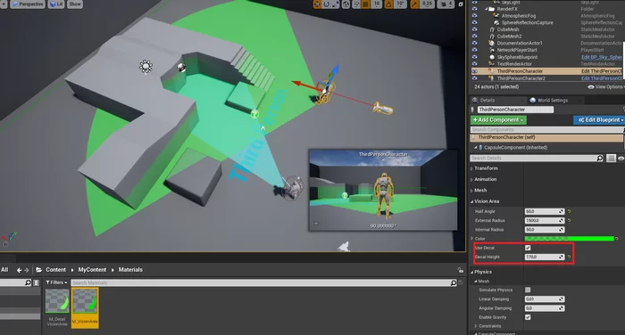The image size is (625, 335).
Task: Open the green Color swatch picker
Action: (570, 239)
